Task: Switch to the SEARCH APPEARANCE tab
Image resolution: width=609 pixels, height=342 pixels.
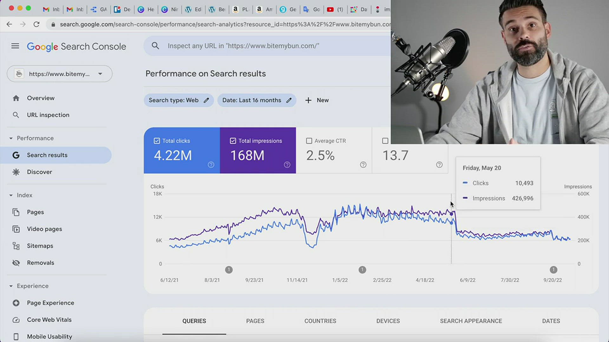Action: click(471, 321)
